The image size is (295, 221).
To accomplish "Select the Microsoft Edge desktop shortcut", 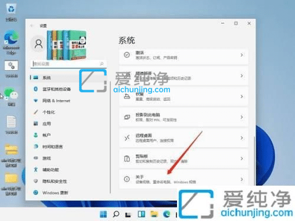I will [x=11, y=42].
